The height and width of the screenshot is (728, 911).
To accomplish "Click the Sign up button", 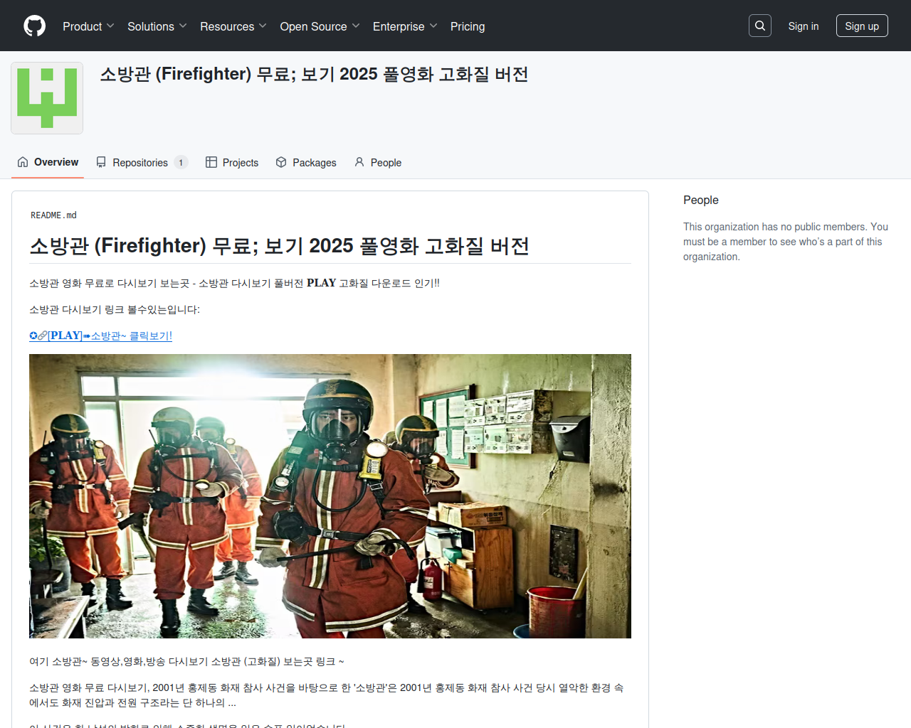I will [x=862, y=26].
